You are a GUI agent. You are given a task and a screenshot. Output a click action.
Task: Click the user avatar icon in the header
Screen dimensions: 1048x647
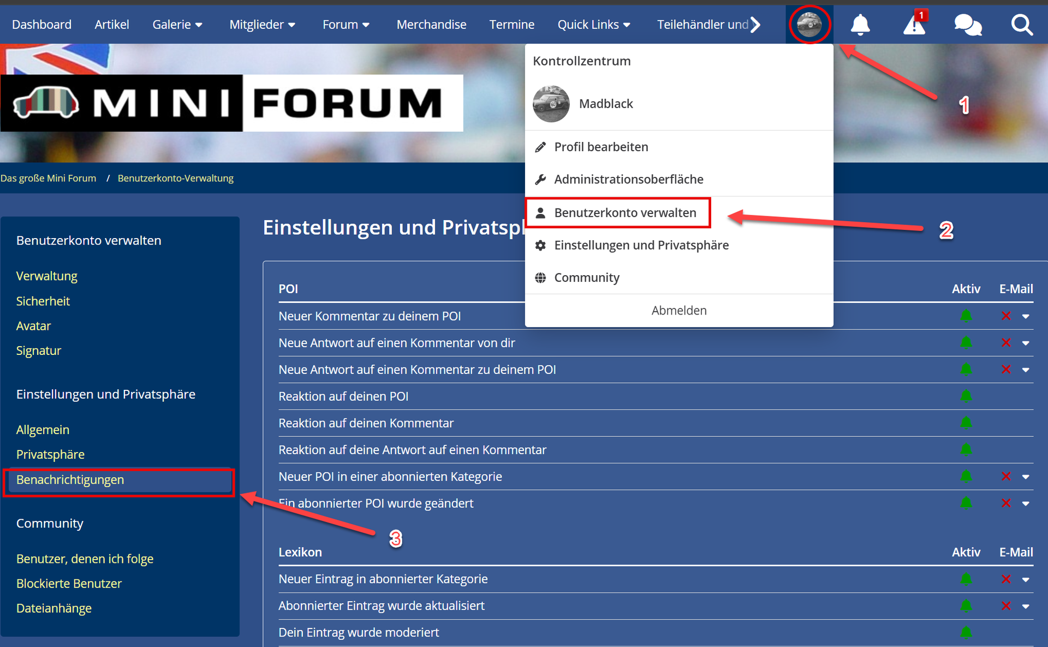pyautogui.click(x=809, y=25)
